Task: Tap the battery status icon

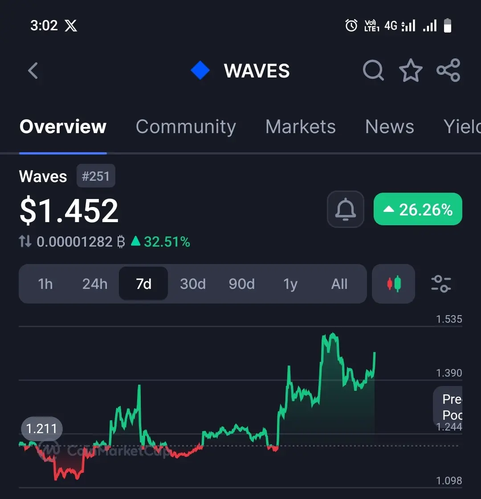Action: 448,25
